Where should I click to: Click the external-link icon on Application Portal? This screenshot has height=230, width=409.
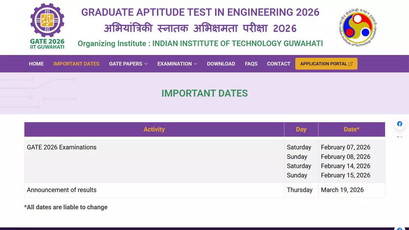pos(351,64)
